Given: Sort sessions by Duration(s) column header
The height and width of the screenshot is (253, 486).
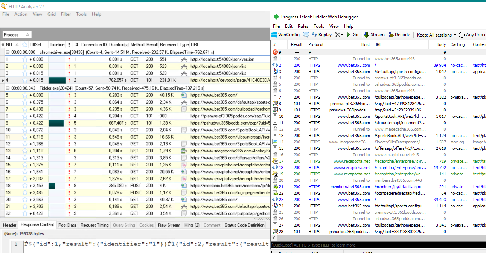Looking at the screenshot, I should point(119,44).
